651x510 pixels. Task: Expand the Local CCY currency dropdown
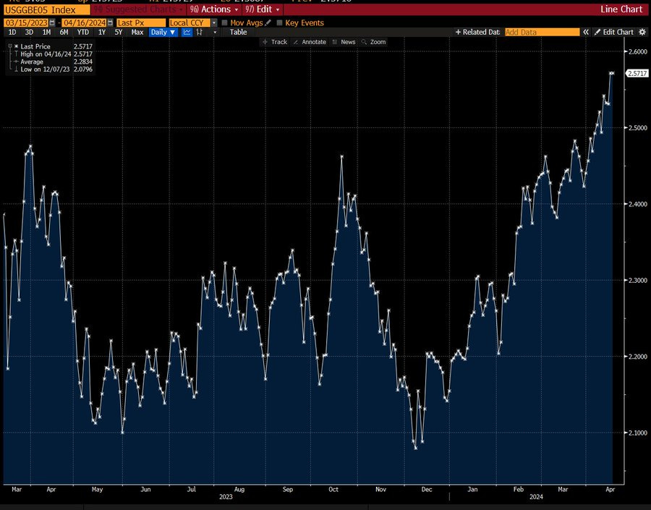[x=214, y=23]
